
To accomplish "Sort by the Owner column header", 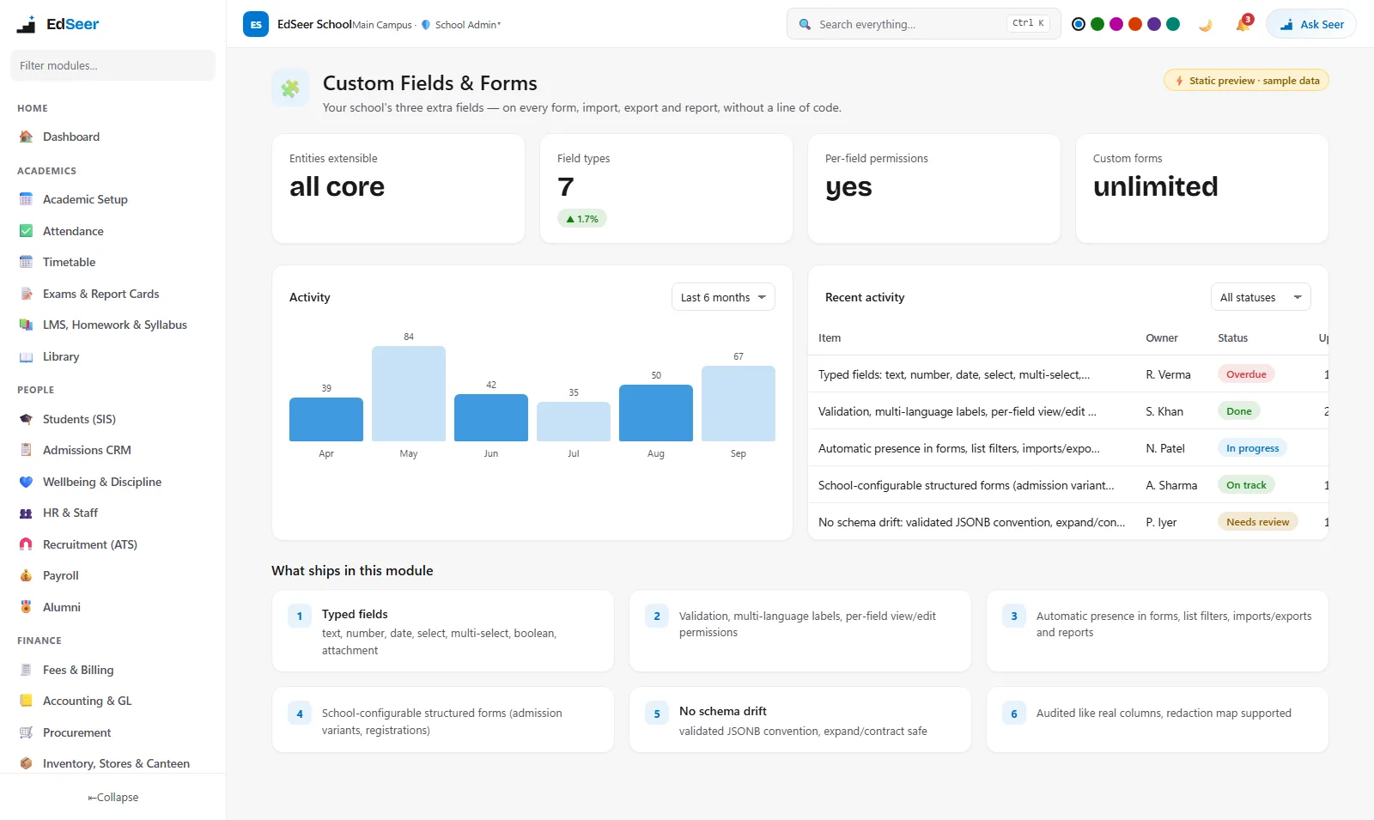I will coord(1161,338).
